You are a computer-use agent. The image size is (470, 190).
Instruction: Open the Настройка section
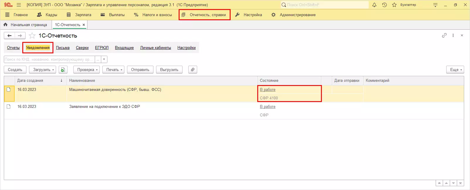tap(248, 15)
